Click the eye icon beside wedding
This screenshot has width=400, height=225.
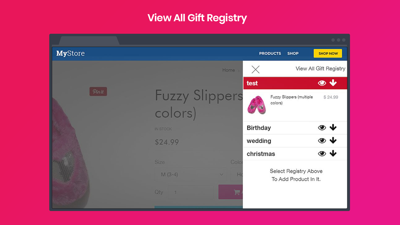pyautogui.click(x=322, y=141)
